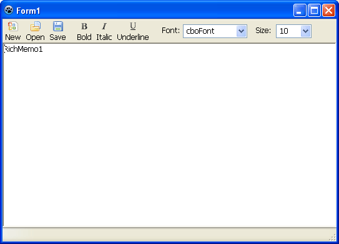
Task: Maximize the Form1 window
Action: pos(314,10)
